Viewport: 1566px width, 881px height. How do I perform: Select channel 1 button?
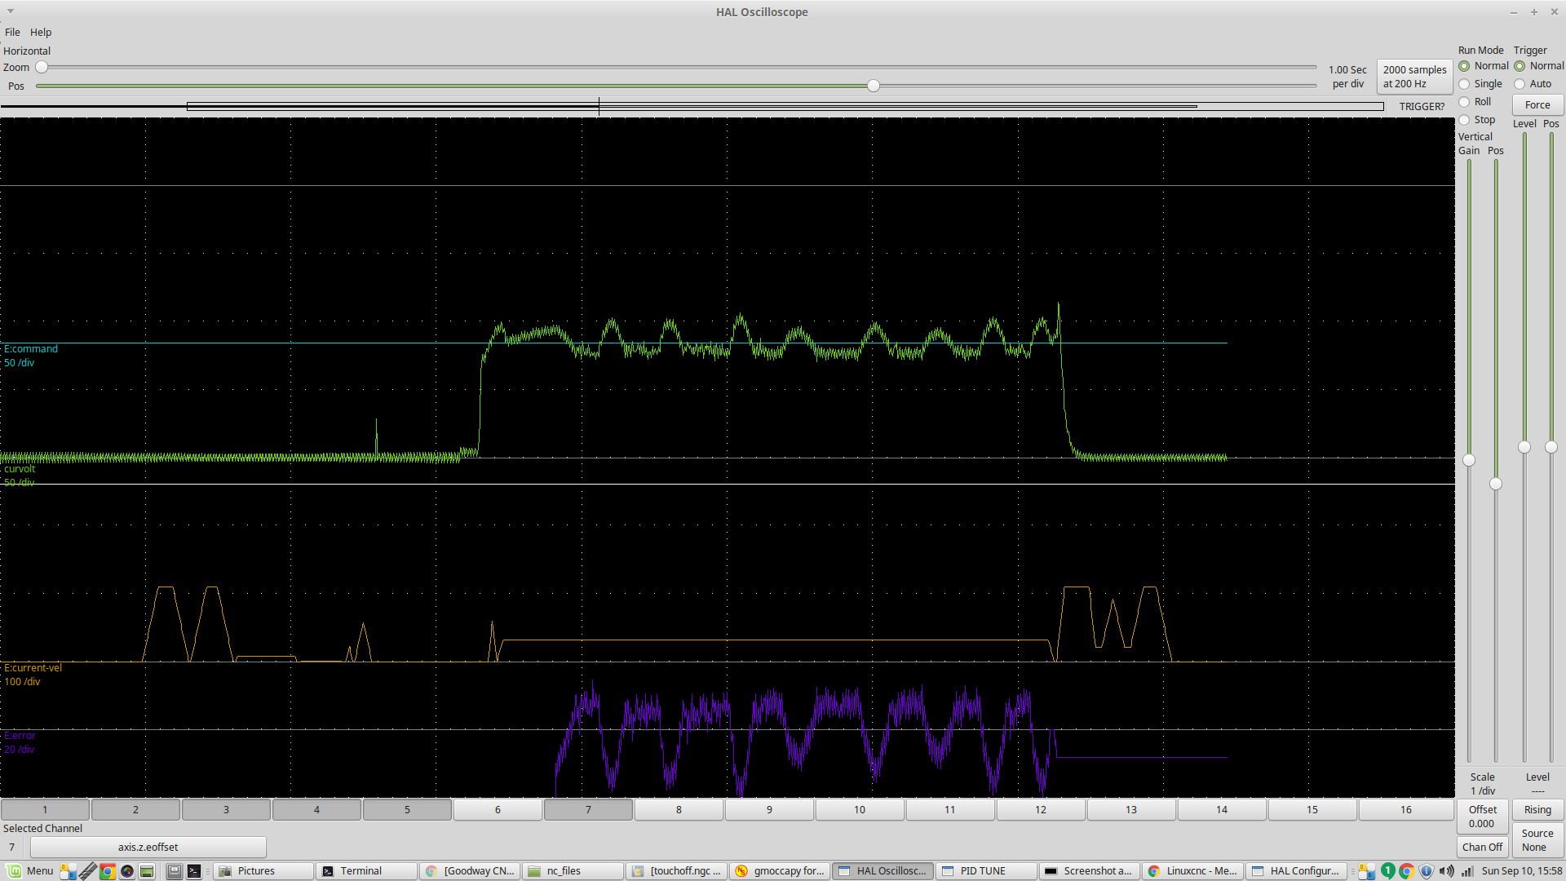pos(45,810)
